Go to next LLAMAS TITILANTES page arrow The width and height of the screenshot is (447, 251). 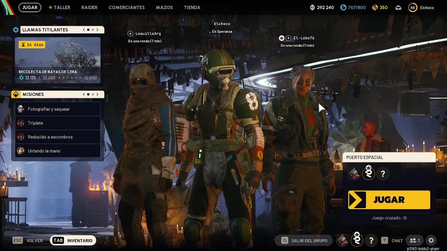(x=97, y=30)
